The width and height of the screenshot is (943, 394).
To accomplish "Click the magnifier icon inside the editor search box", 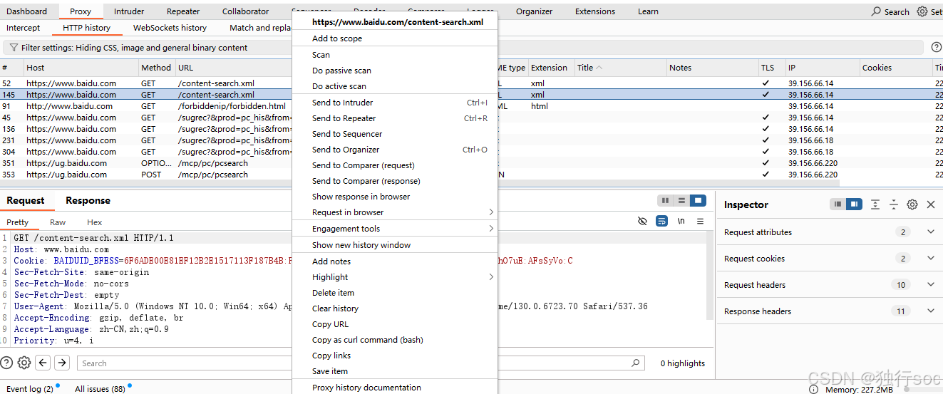I will click(x=636, y=363).
